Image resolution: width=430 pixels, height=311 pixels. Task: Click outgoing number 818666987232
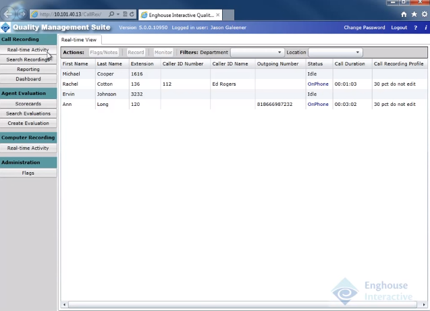pyautogui.click(x=275, y=104)
